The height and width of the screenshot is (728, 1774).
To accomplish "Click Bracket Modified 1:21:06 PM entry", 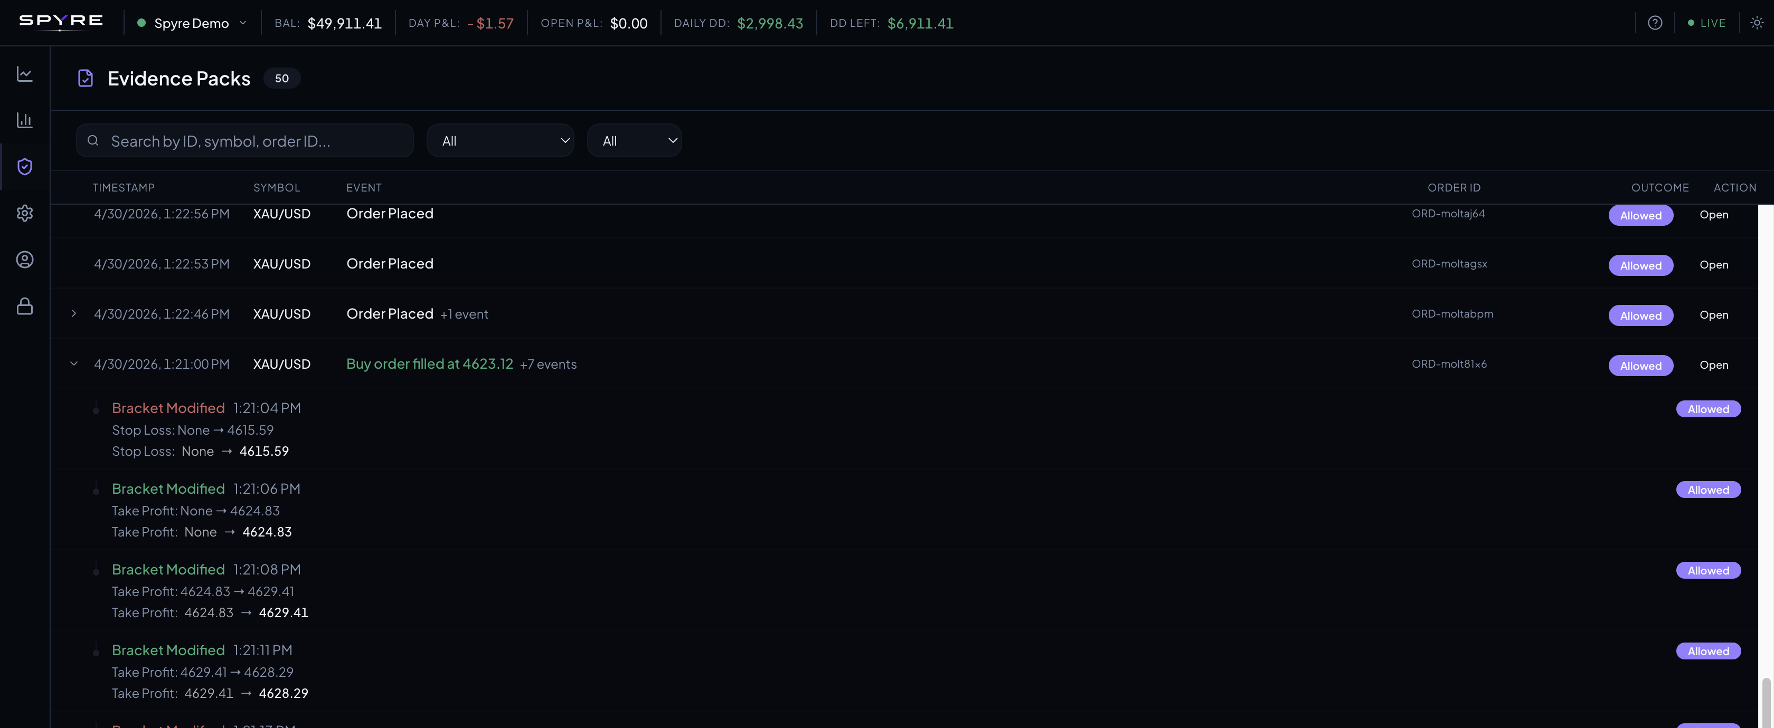I will (x=206, y=489).
